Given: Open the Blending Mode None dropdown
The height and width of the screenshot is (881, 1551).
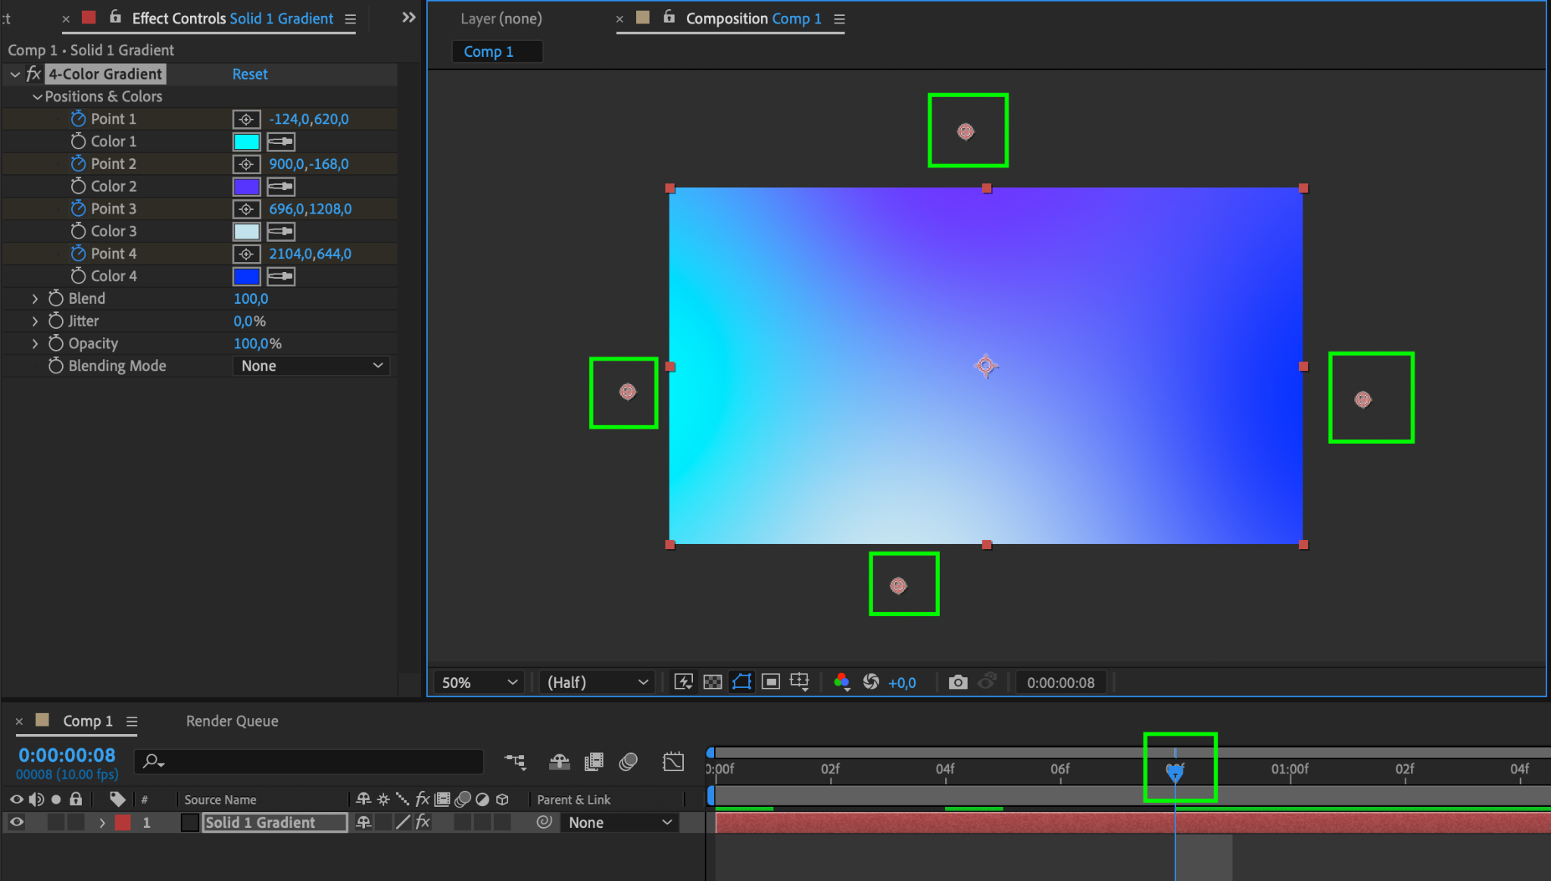Looking at the screenshot, I should click(311, 366).
